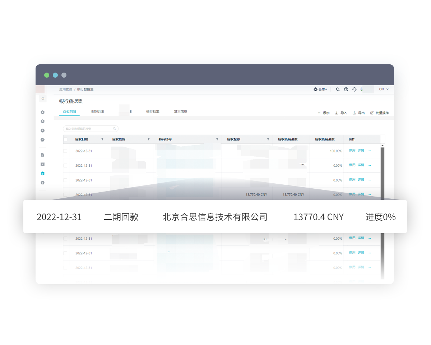Click the 应收金额 column header text

click(233, 139)
